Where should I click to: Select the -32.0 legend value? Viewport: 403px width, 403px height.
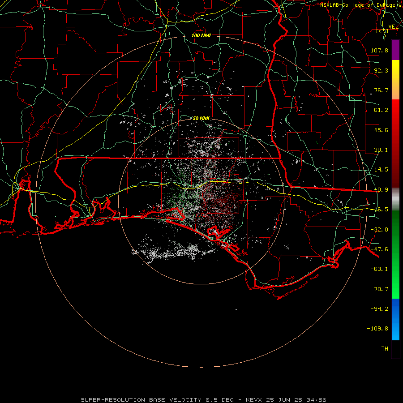pos(379,230)
